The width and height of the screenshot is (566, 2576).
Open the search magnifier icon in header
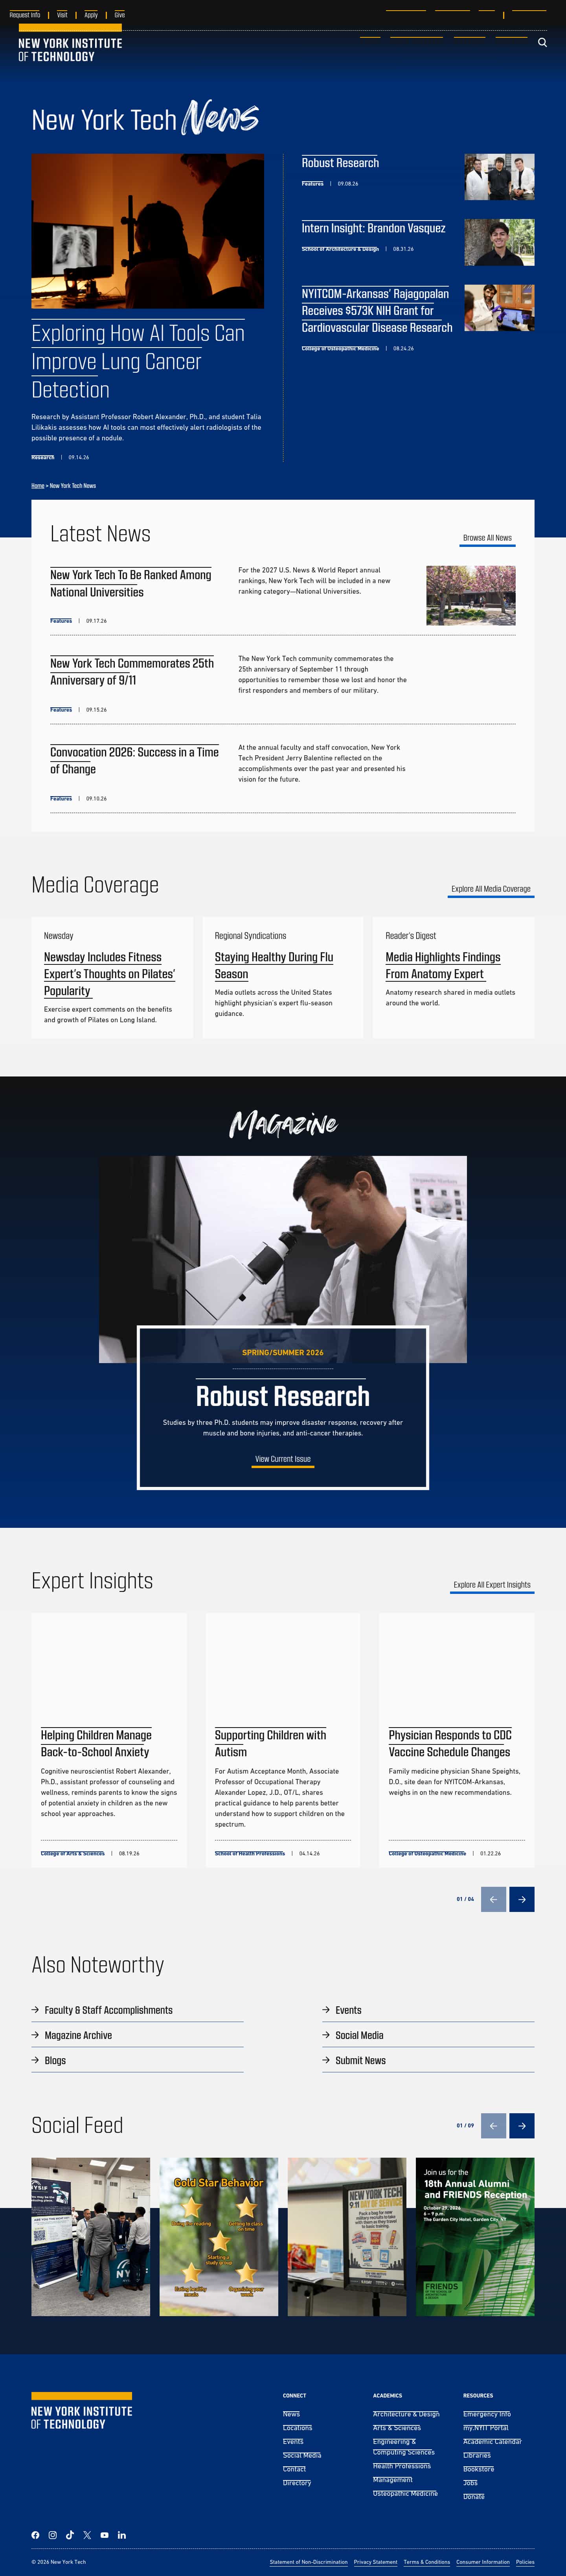click(x=542, y=43)
